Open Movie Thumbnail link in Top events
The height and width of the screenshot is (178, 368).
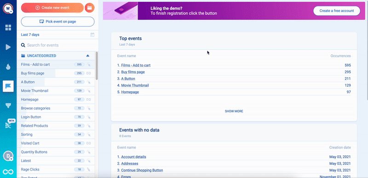point(135,85)
